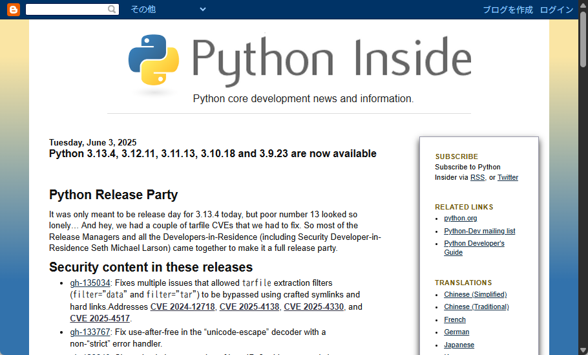Visit the python.org related link
This screenshot has width=588, height=355.
click(x=461, y=218)
